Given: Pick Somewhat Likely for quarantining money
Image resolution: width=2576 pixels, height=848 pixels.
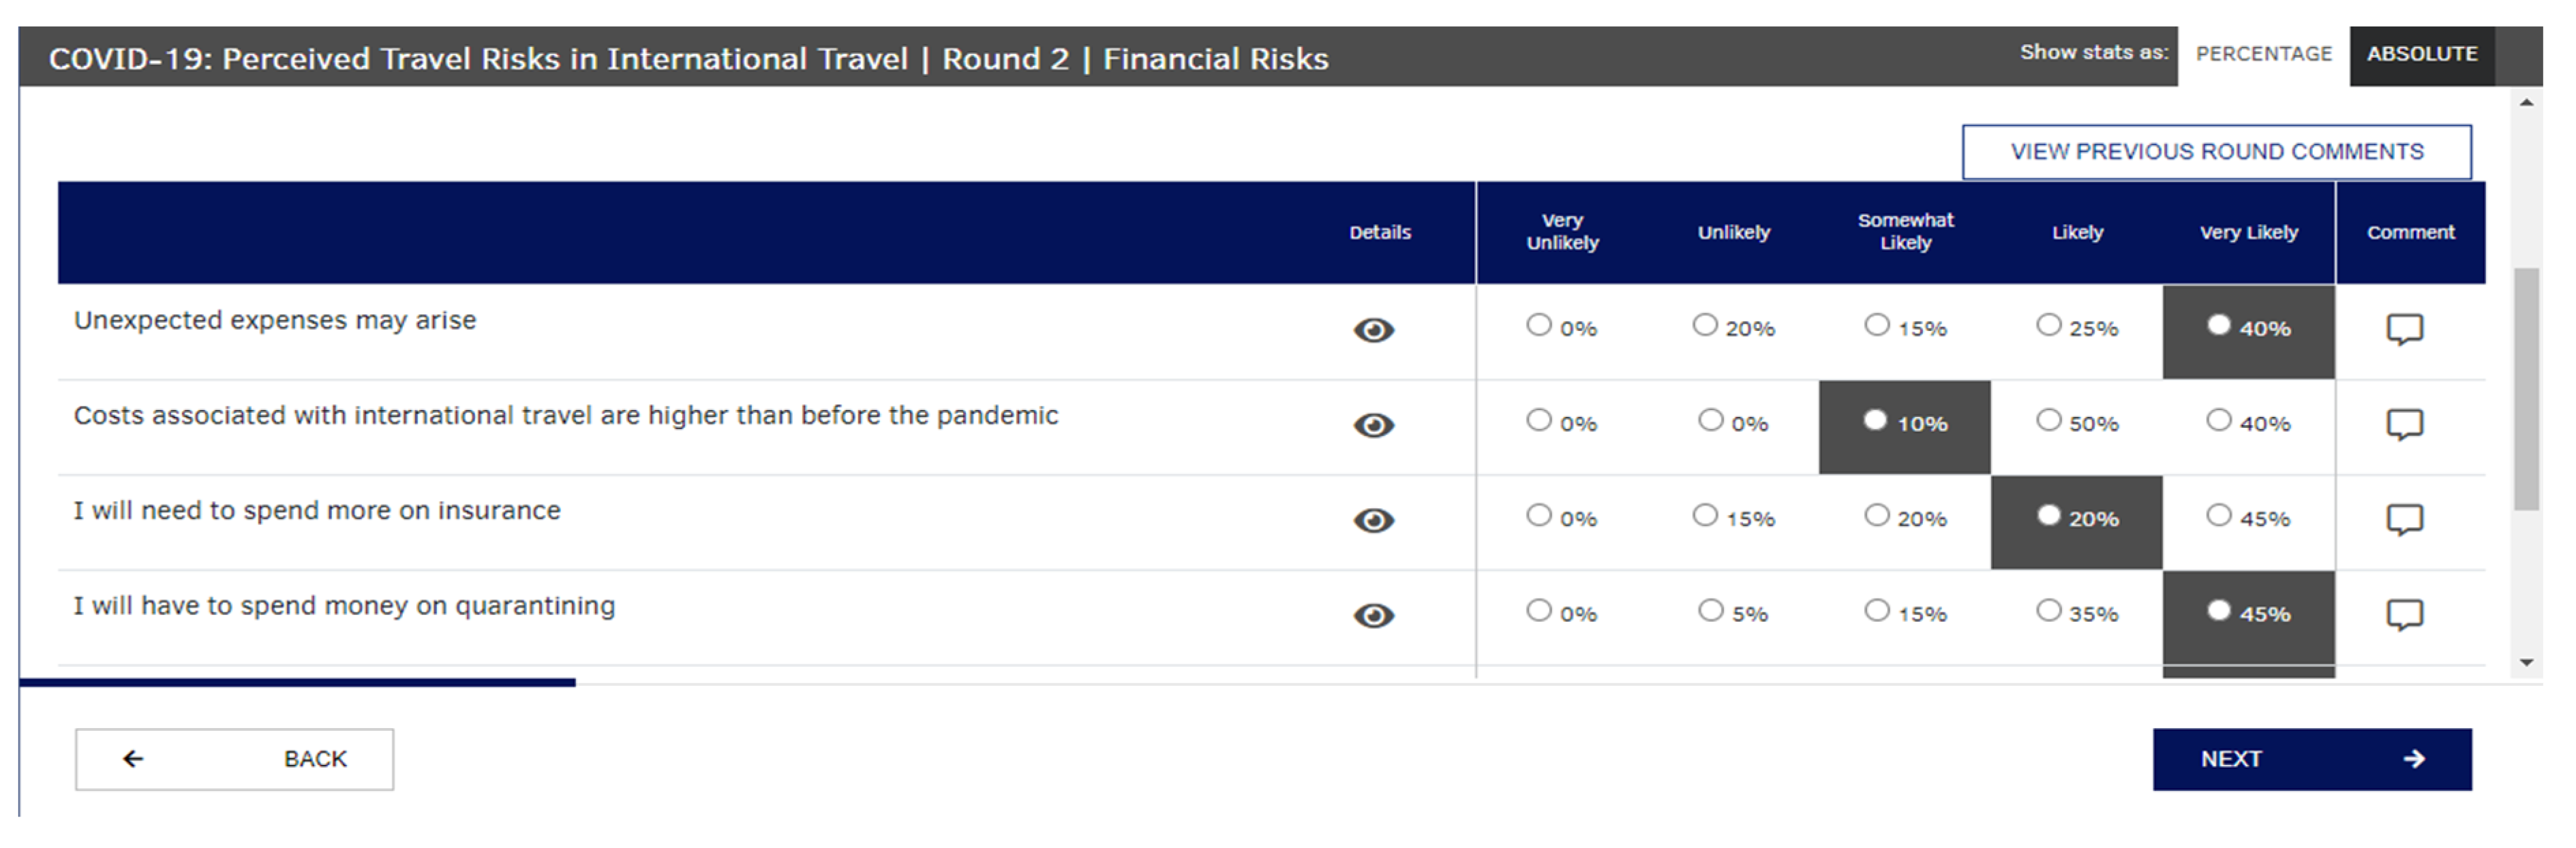Looking at the screenshot, I should [1877, 610].
